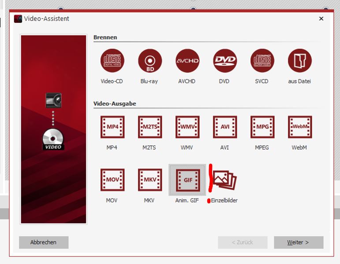Select the Anim. GIF output option
This screenshot has width=340, height=264.
click(x=187, y=180)
